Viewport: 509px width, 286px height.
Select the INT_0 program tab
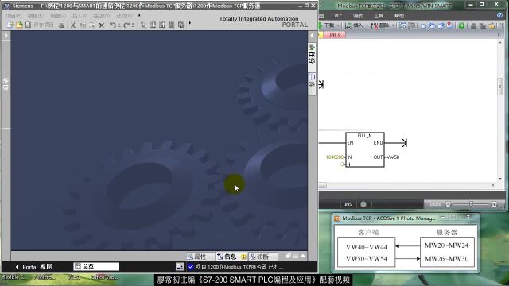pos(335,35)
